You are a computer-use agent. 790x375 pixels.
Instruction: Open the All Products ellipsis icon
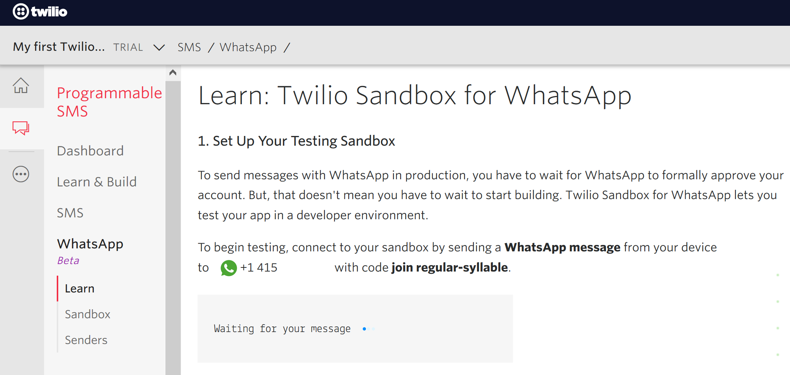(x=21, y=174)
